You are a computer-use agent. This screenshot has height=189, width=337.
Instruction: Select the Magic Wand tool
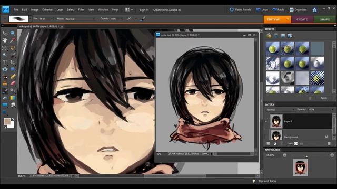coord(5,55)
